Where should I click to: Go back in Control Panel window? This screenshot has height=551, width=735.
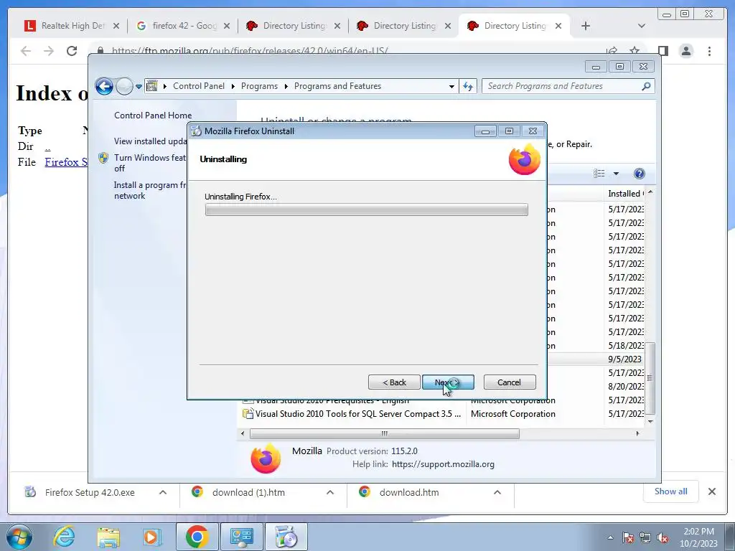[x=104, y=86]
